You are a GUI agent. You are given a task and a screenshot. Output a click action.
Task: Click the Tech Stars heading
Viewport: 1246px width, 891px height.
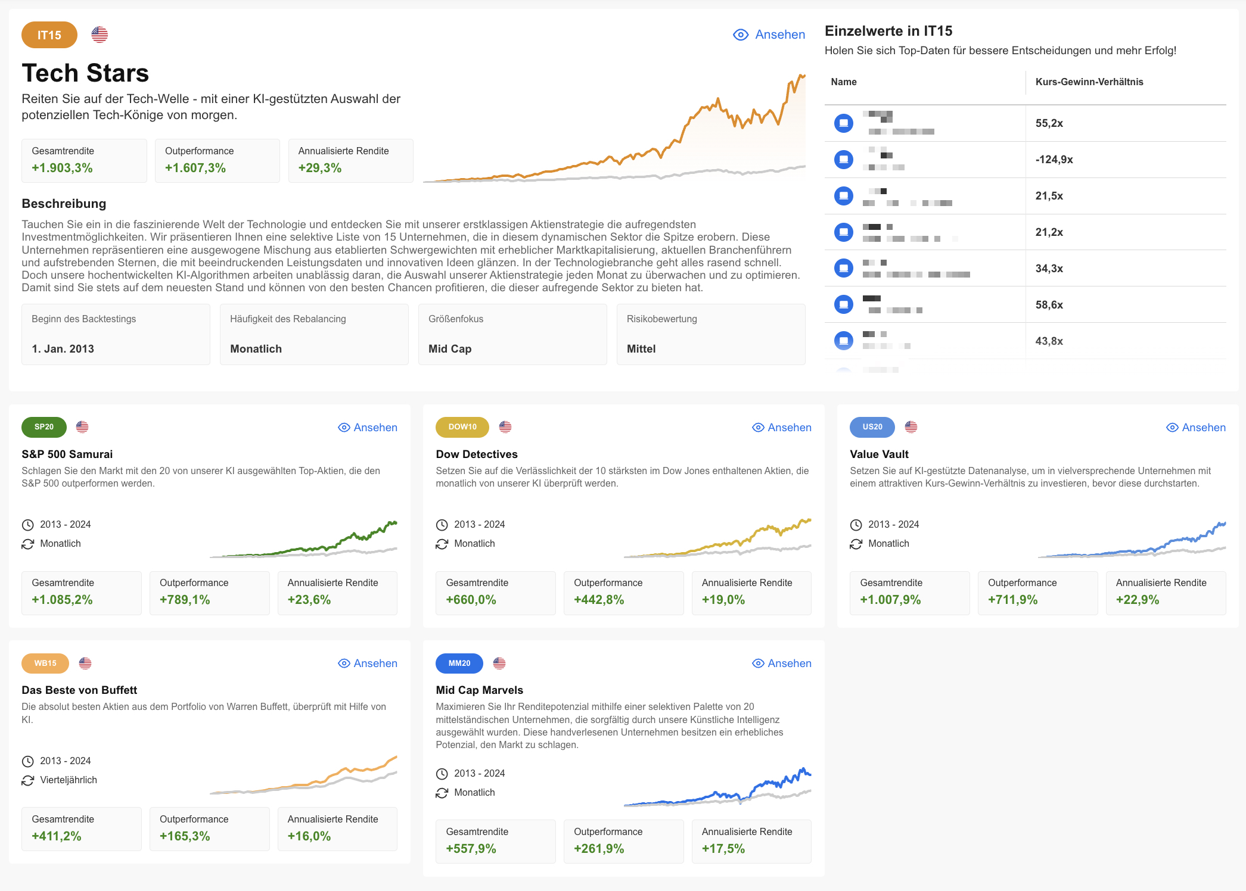(85, 73)
